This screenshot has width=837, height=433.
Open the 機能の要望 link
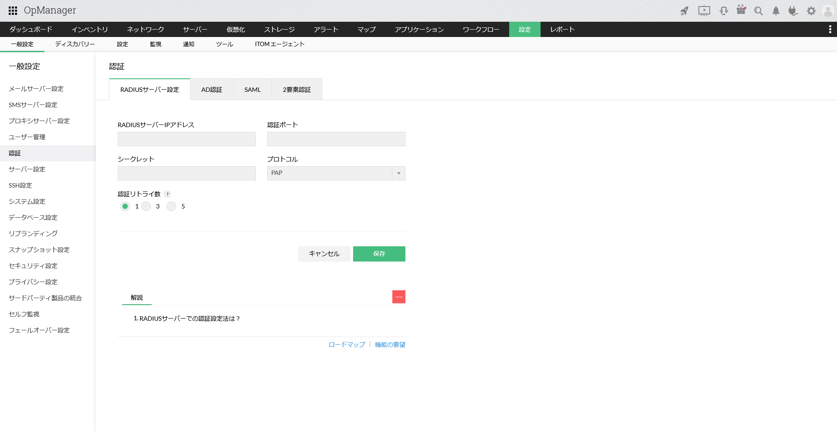(390, 345)
